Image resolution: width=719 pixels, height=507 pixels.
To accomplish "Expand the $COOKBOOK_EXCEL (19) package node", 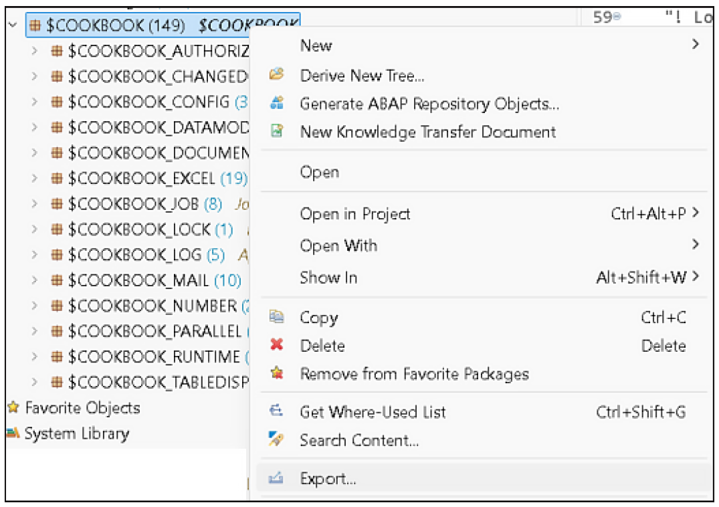I will (x=34, y=178).
